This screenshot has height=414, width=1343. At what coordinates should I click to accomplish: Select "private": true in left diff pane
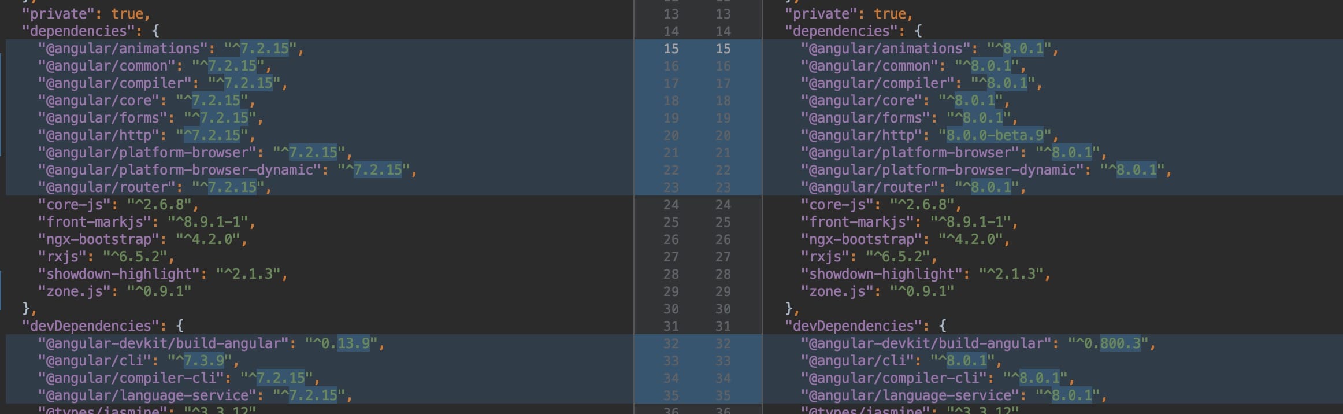86,14
